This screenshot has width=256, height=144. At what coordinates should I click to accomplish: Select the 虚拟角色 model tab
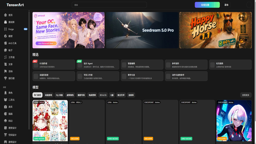(x=70, y=95)
